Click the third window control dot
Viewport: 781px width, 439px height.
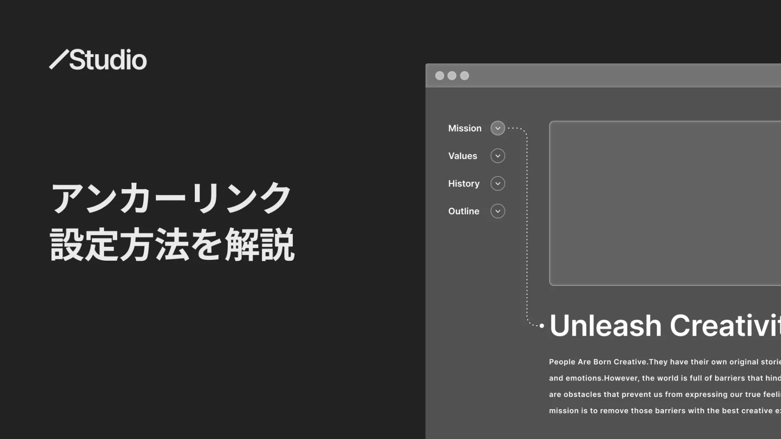(x=464, y=76)
